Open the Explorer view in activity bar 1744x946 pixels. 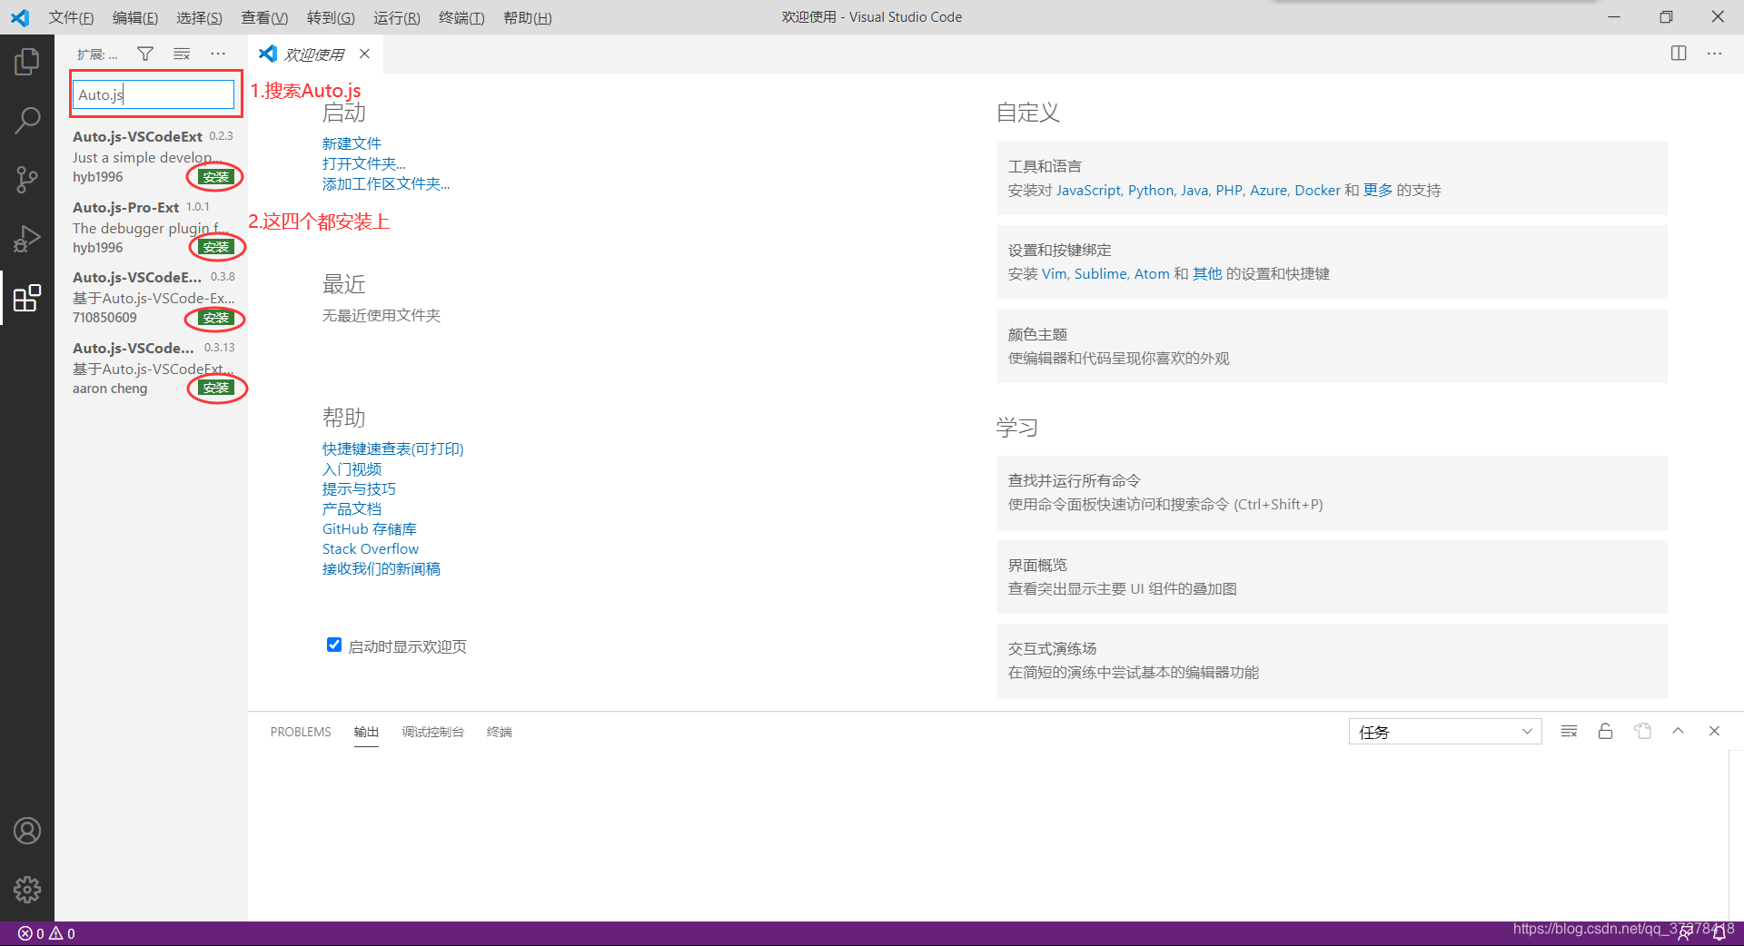coord(27,62)
